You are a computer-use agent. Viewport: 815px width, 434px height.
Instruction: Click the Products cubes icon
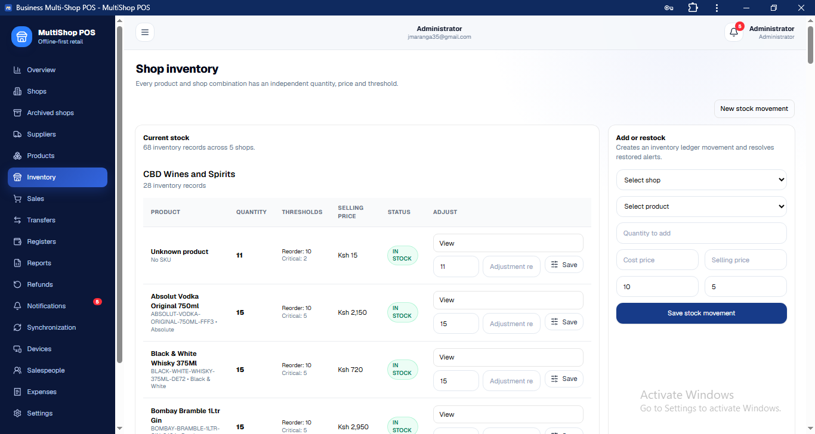pyautogui.click(x=17, y=156)
